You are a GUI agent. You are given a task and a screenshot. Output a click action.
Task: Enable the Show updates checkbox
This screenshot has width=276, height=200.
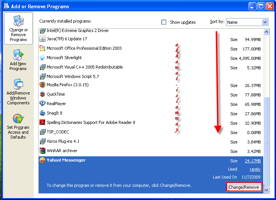tap(164, 22)
